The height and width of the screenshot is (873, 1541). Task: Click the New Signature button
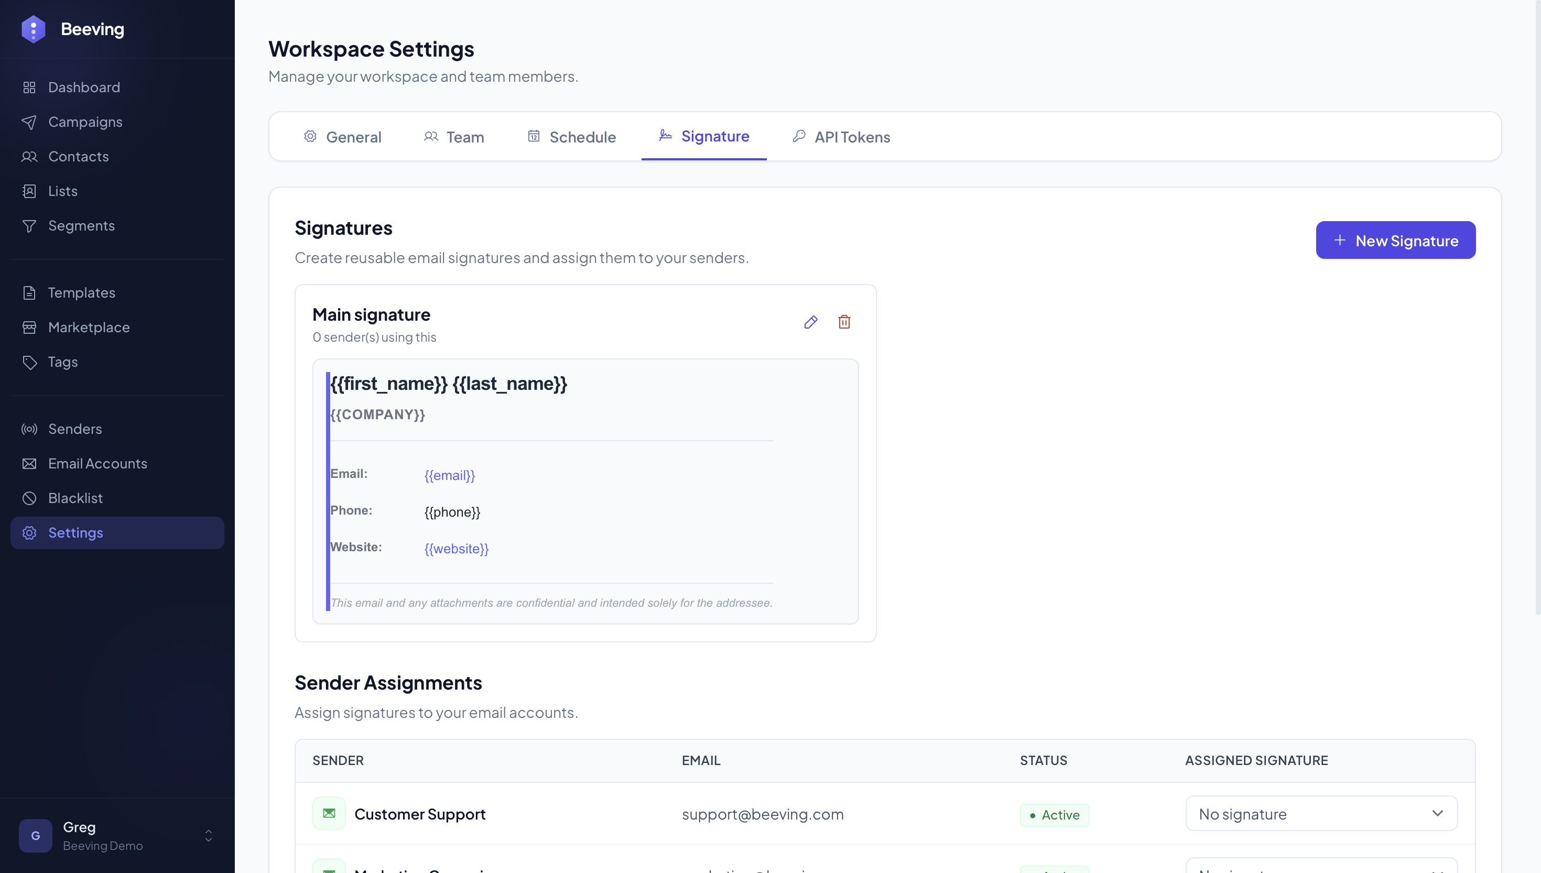click(1395, 241)
